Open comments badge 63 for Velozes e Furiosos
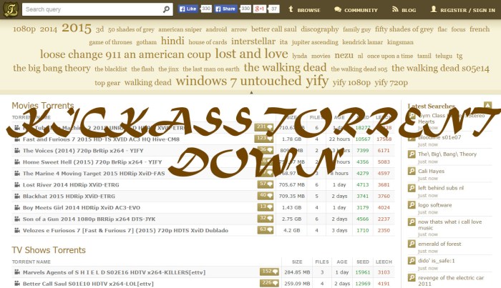 266,230
